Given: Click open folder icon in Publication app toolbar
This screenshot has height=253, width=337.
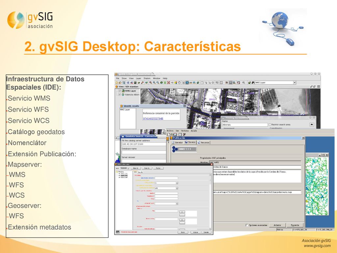Looking at the screenshot, I should tap(172, 135).
